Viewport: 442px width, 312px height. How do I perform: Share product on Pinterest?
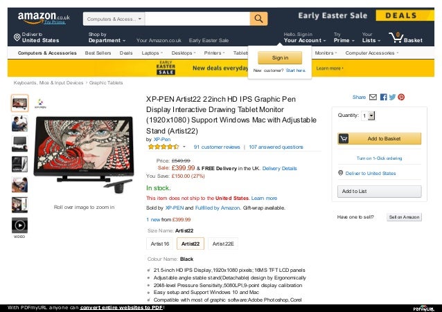401,97
